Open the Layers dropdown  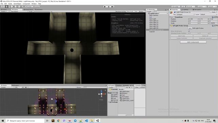coord(202,7)
